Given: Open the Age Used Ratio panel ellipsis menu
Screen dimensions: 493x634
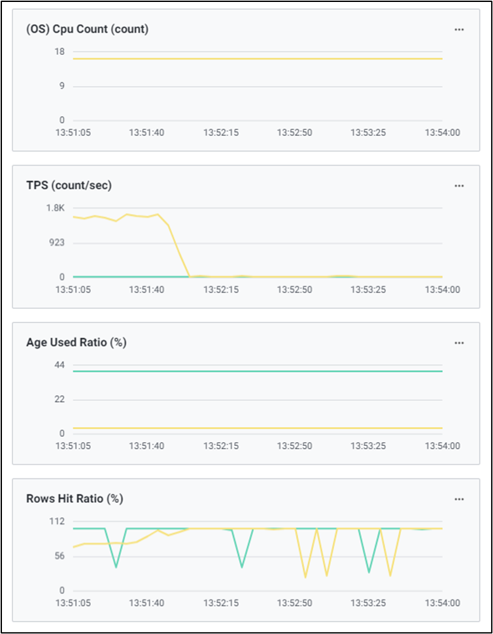Looking at the screenshot, I should pos(459,343).
